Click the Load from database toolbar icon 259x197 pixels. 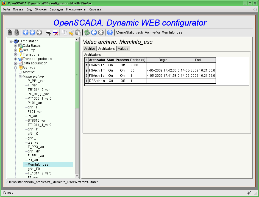coord(10,32)
